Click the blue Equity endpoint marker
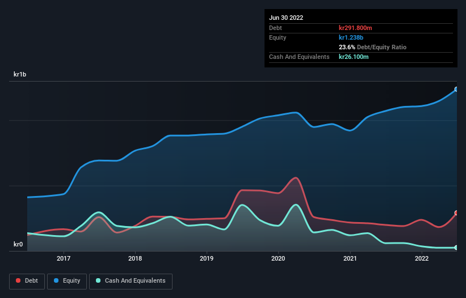The width and height of the screenshot is (466, 298). click(456, 90)
